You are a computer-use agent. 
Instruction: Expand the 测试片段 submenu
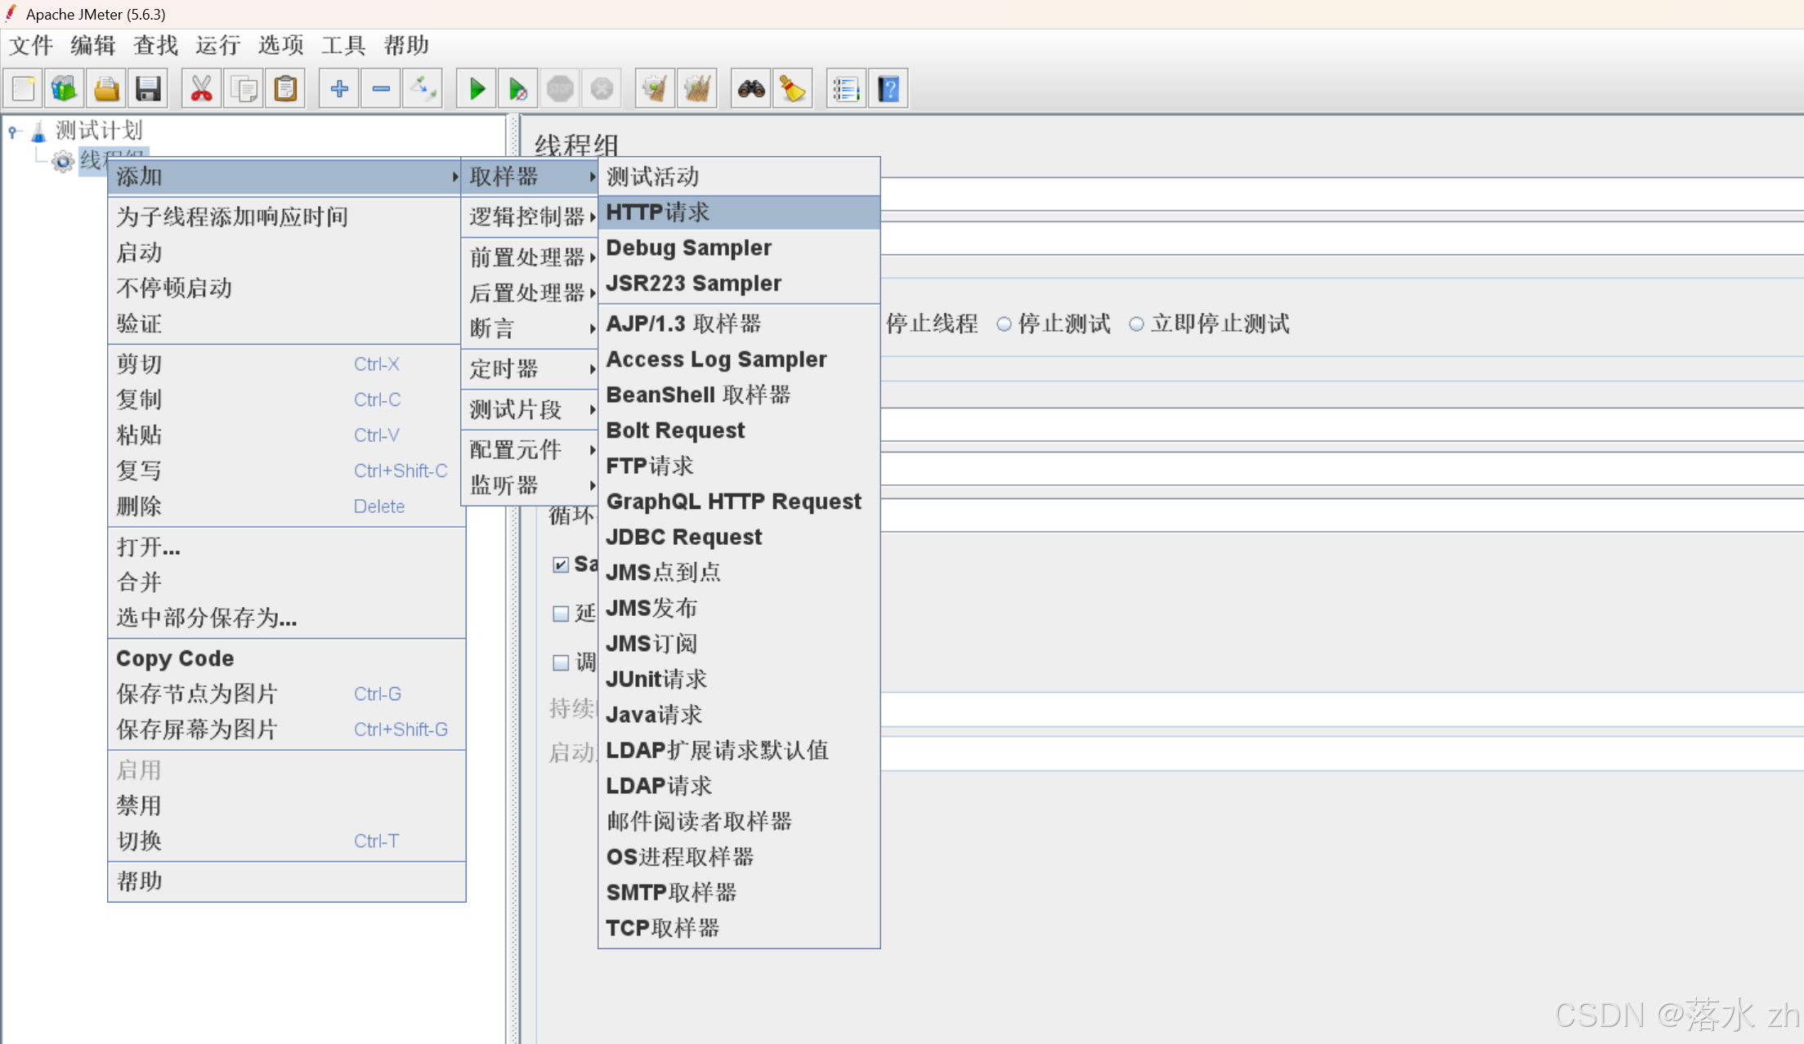[530, 409]
